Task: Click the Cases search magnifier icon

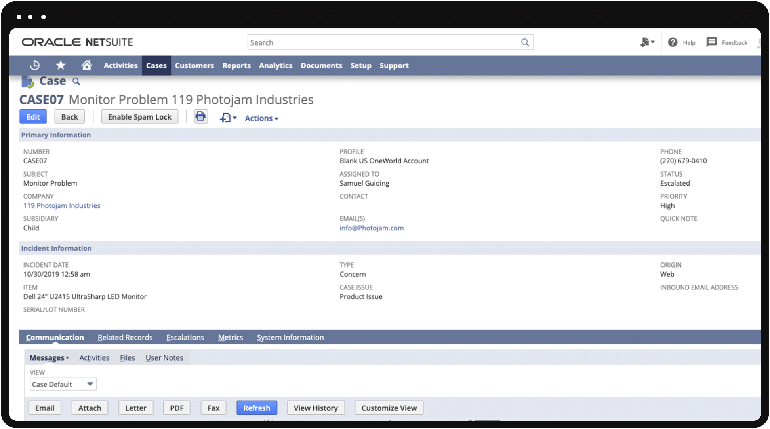Action: pos(76,82)
